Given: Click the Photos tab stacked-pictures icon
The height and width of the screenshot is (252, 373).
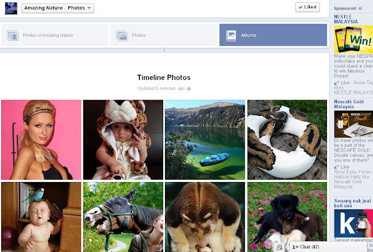Looking at the screenshot, I should (122, 36).
